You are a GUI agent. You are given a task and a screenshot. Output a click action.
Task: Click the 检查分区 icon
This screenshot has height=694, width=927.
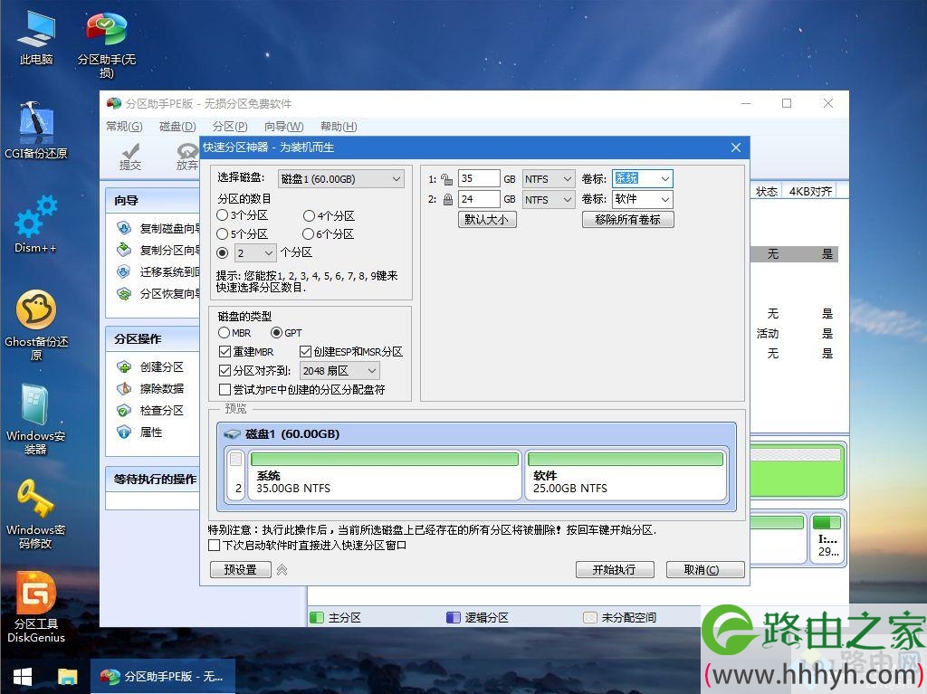click(x=123, y=410)
